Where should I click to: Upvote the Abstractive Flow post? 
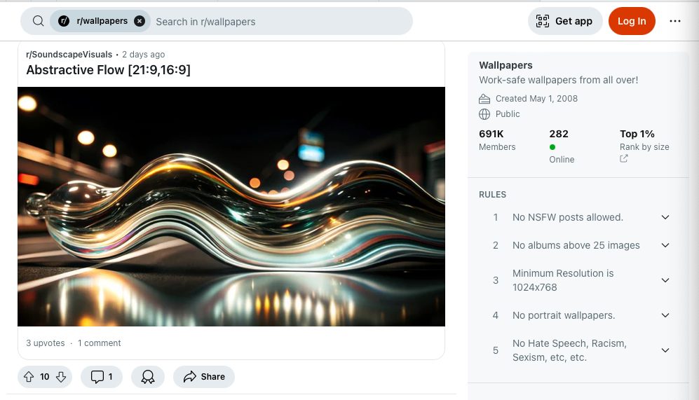point(29,377)
